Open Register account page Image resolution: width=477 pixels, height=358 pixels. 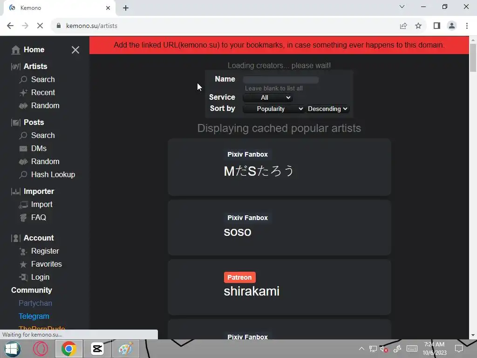point(45,251)
